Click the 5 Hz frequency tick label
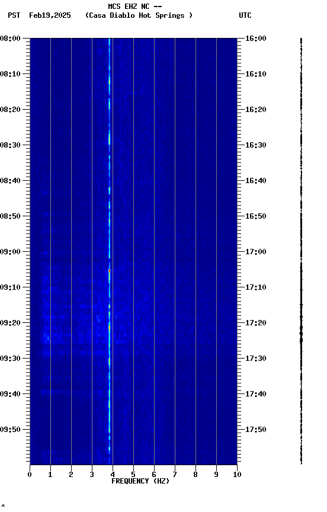 [x=133, y=475]
